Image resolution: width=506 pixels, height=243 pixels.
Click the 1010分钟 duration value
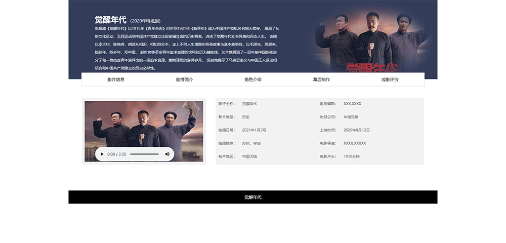tap(352, 156)
